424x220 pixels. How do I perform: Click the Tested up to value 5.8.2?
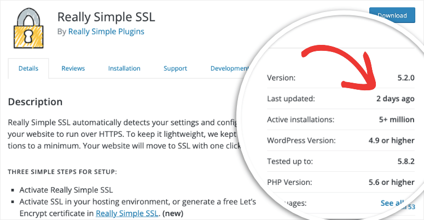[406, 161]
